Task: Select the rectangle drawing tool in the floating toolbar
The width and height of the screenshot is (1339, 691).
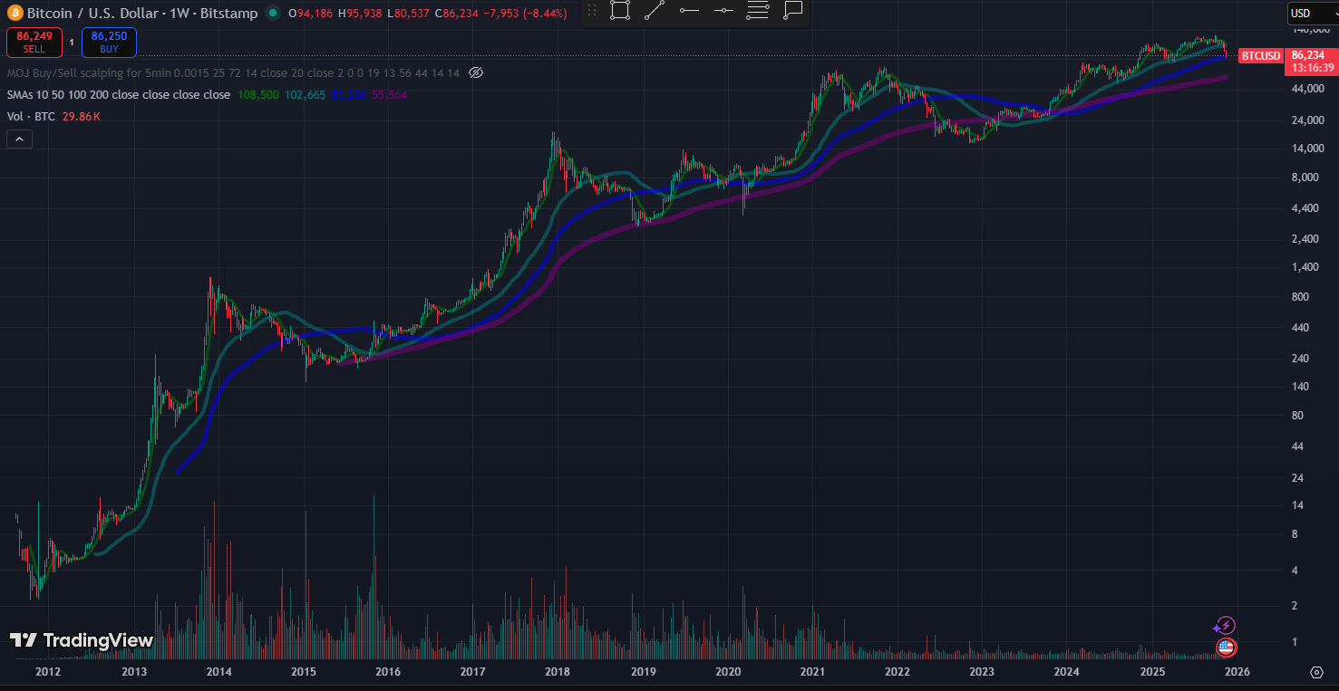Action: pos(620,11)
